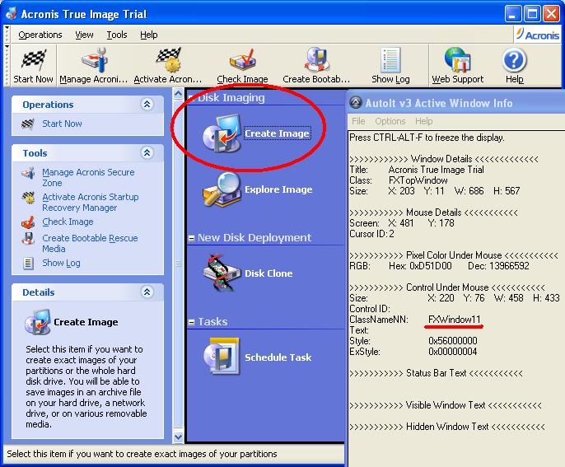The height and width of the screenshot is (467, 565).
Task: Click the Show Log sidebar link
Action: coord(61,263)
